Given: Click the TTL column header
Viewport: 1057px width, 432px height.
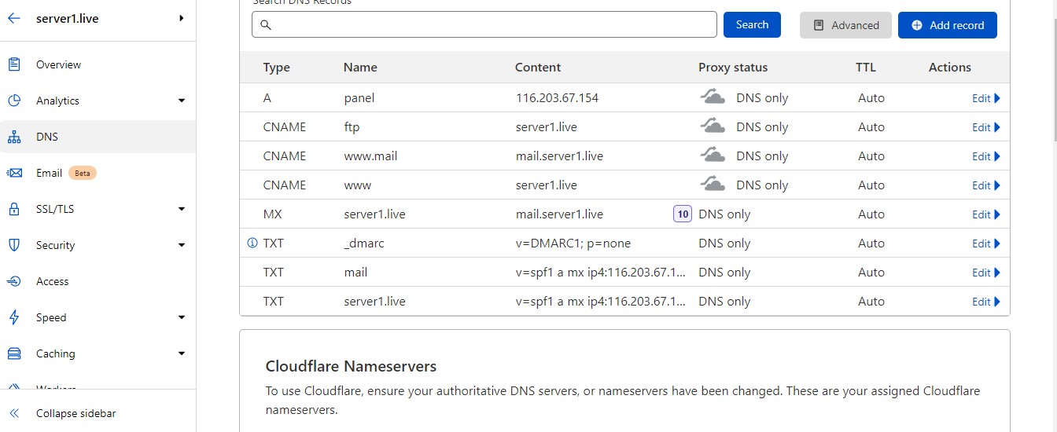Looking at the screenshot, I should pyautogui.click(x=866, y=68).
